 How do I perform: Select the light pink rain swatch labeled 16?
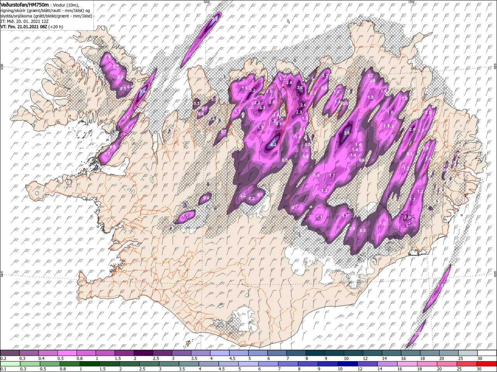(x=407, y=363)
